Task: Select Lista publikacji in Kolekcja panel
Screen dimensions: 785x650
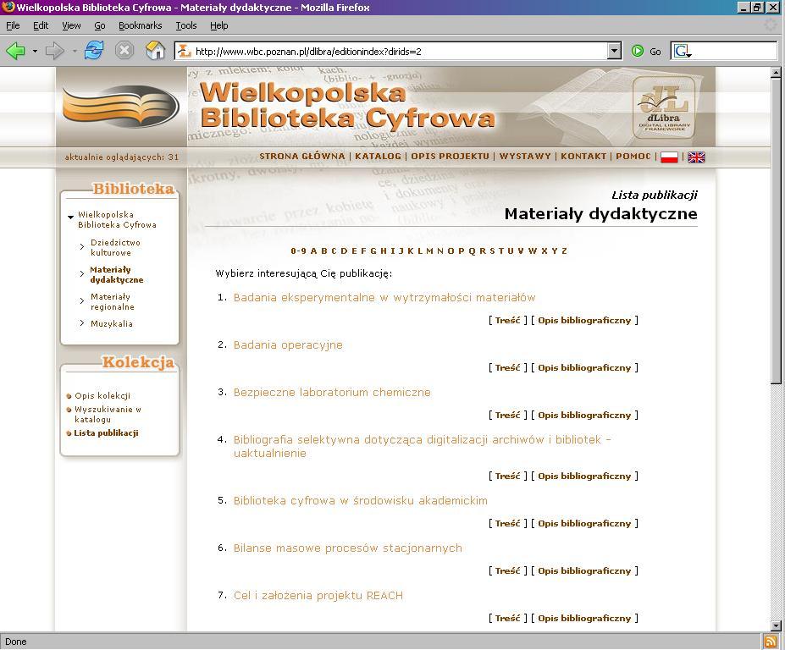Action: coord(106,432)
